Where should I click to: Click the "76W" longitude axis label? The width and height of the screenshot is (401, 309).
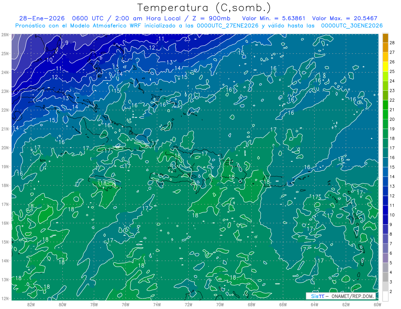pyautogui.click(x=126, y=304)
